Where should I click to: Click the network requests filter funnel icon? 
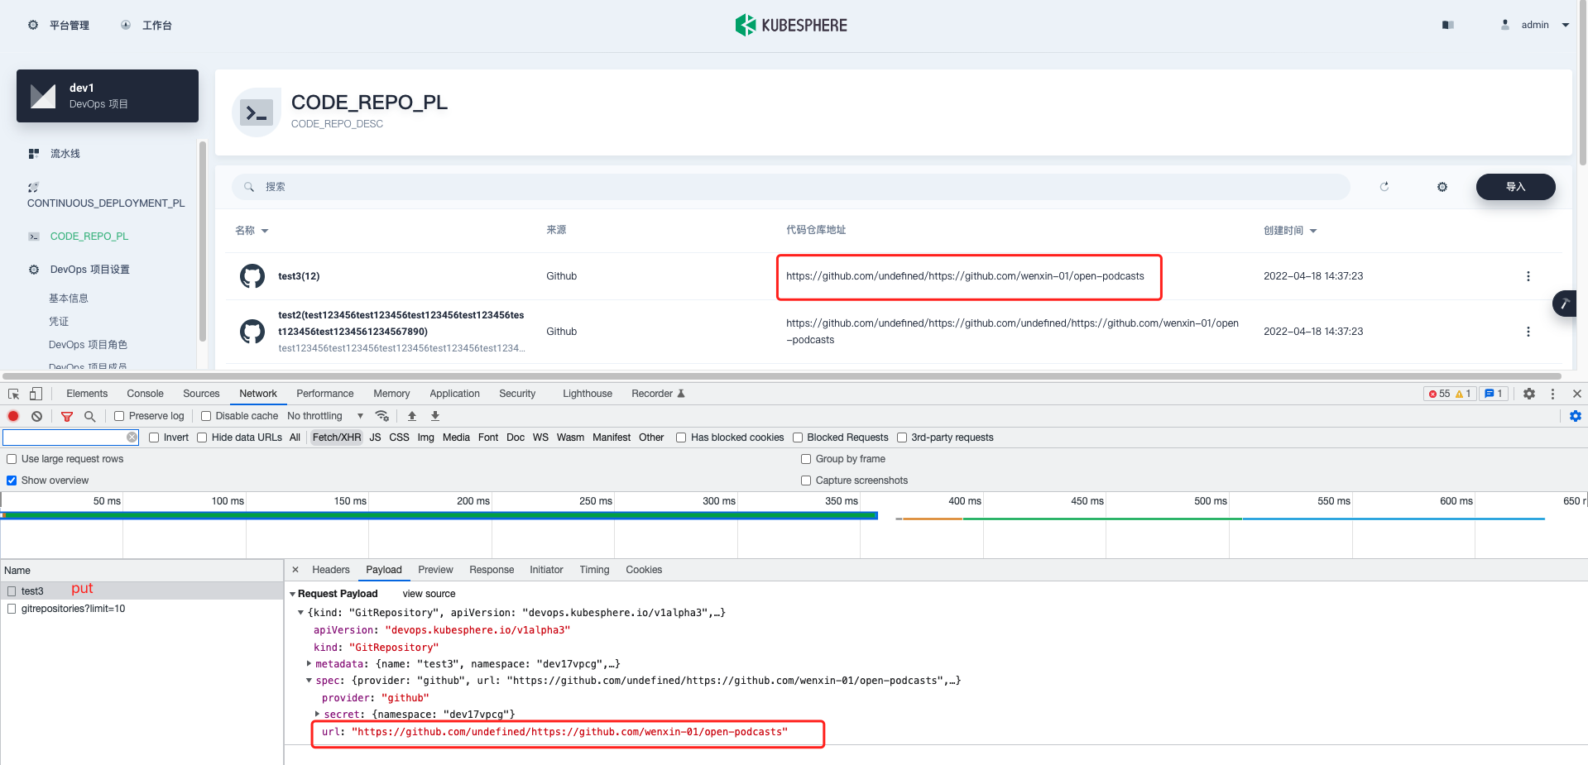click(66, 416)
